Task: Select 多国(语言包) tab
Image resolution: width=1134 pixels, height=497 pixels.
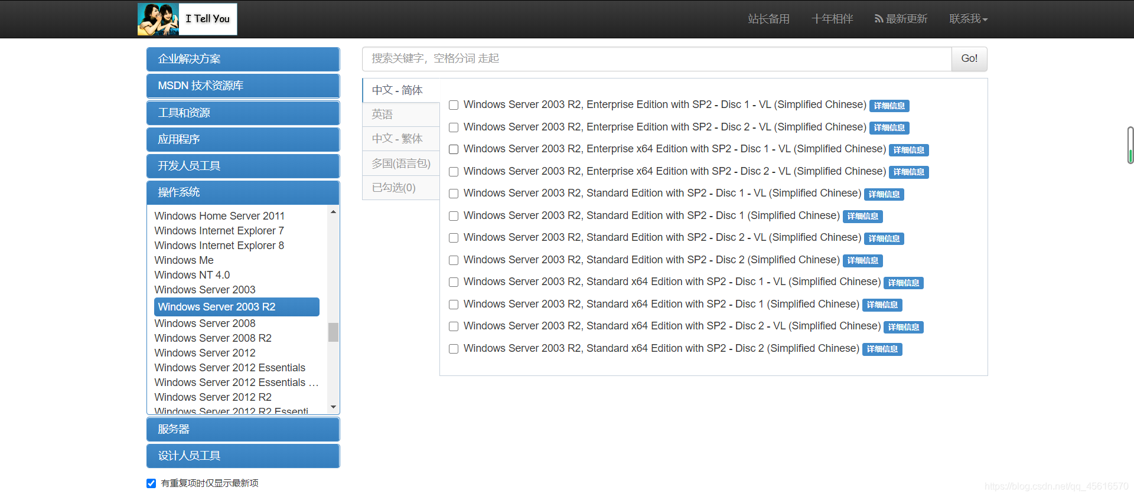Action: coord(401,164)
